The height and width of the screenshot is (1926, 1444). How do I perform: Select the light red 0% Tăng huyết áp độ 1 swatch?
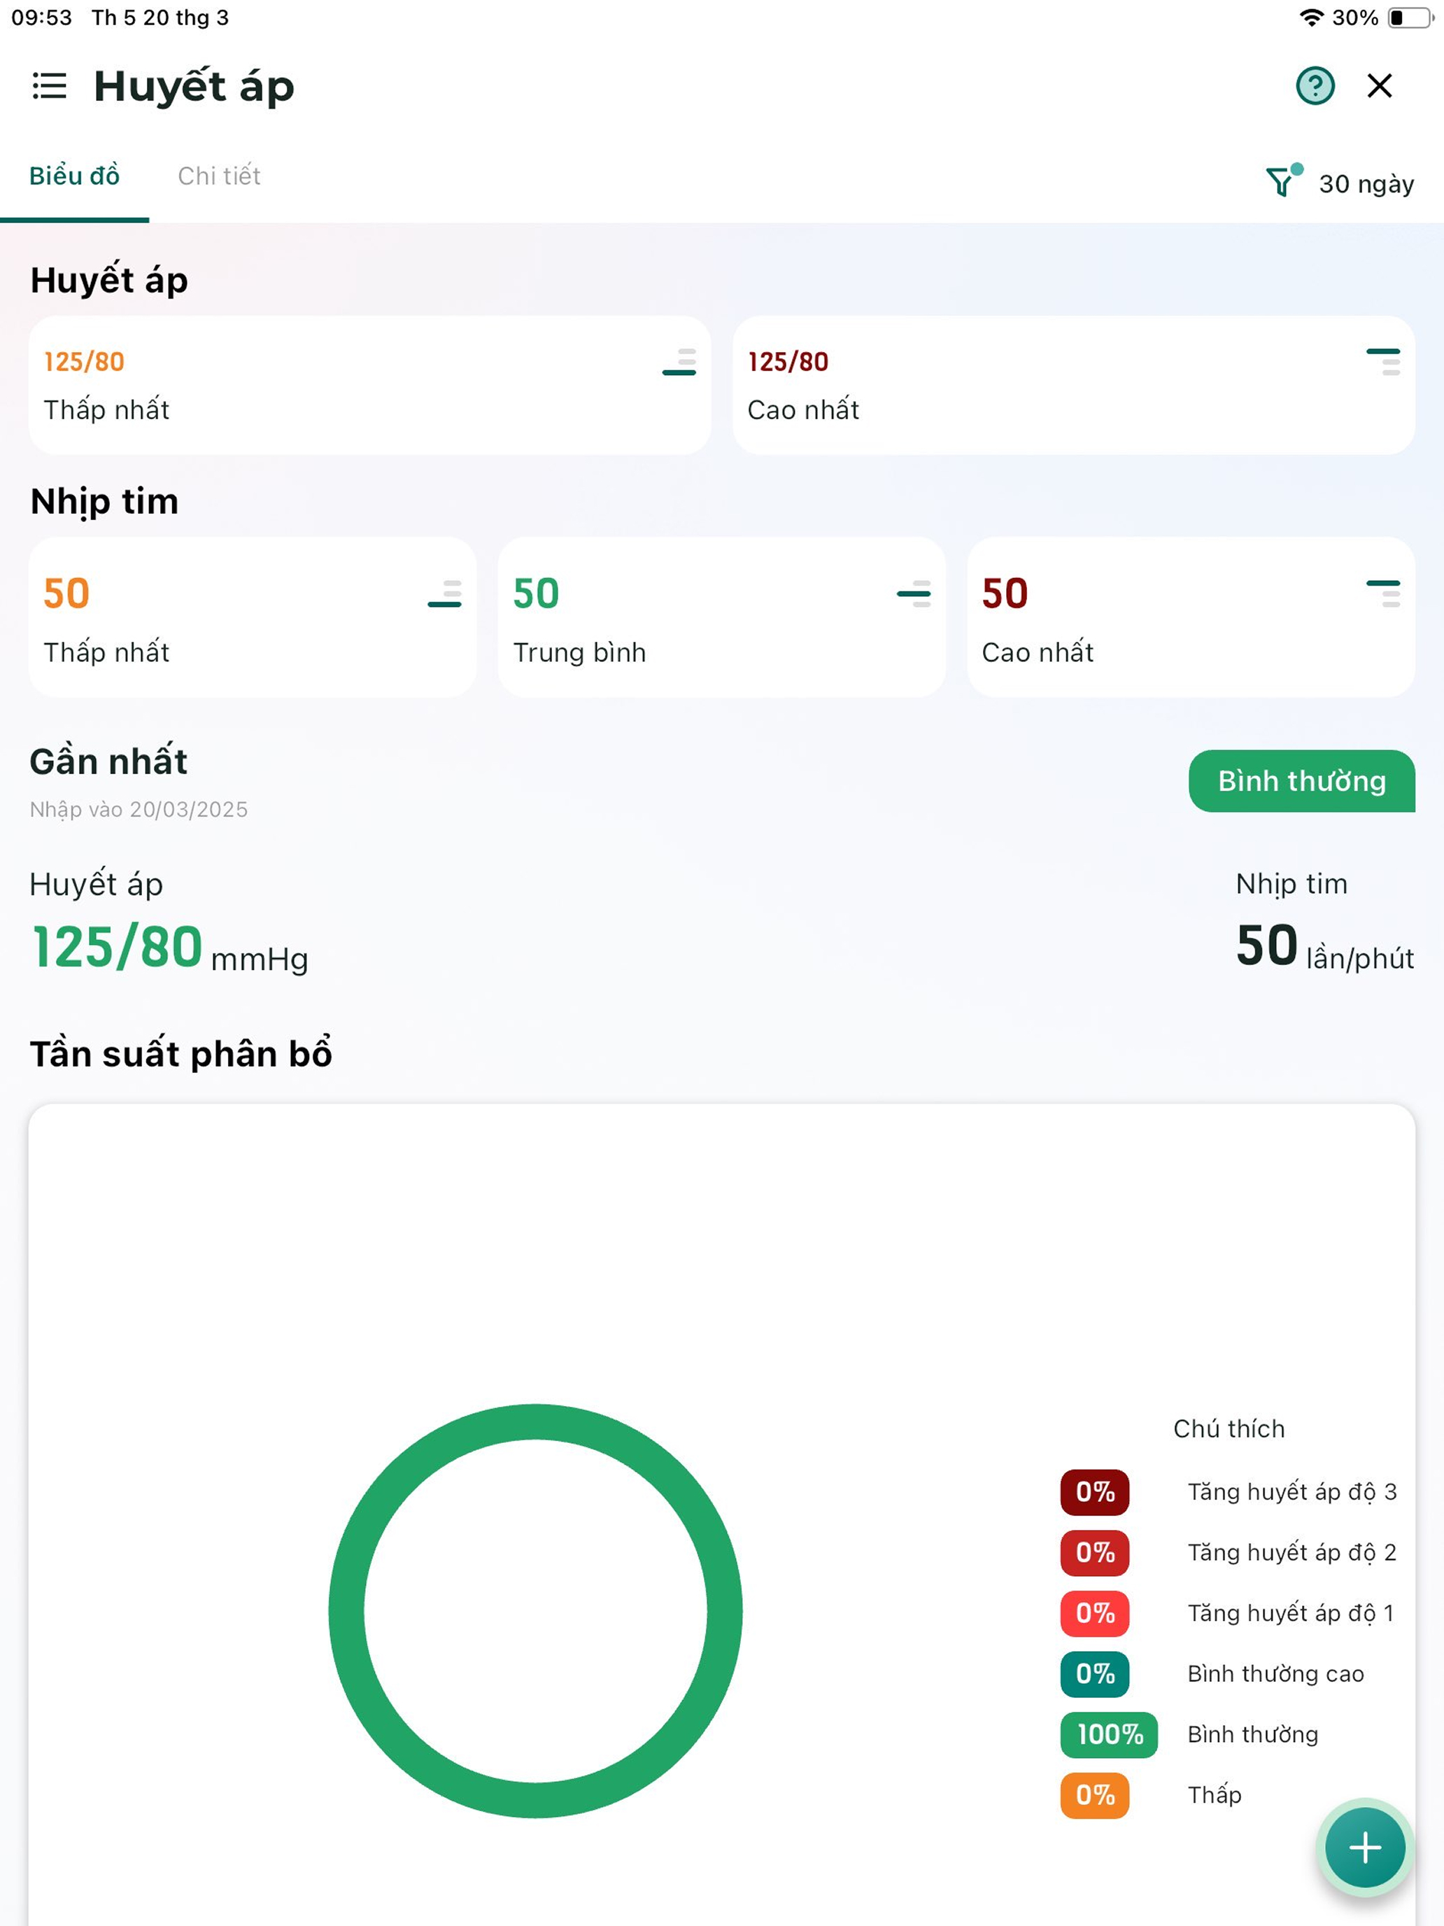pos(1095,1613)
